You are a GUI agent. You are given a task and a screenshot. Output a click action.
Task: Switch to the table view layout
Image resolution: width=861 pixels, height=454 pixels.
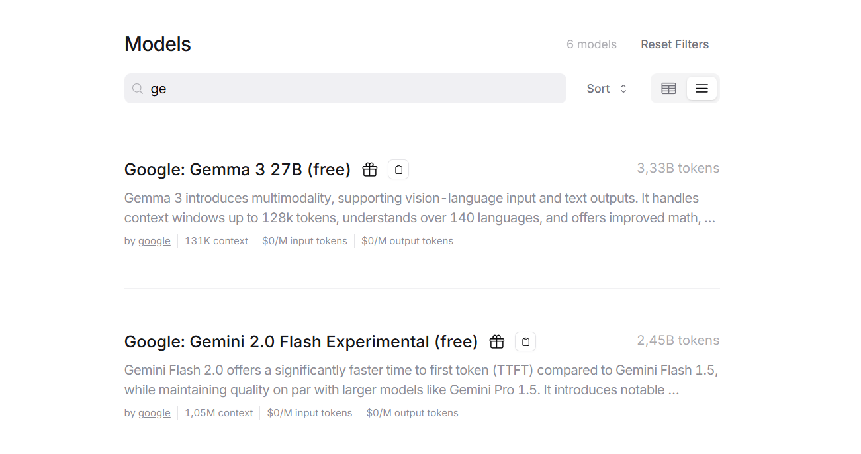click(x=668, y=89)
